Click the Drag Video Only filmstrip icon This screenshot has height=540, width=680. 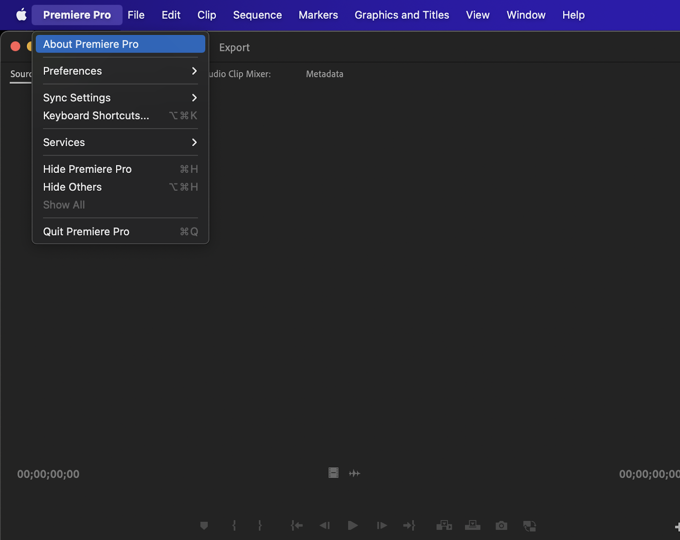pos(334,473)
